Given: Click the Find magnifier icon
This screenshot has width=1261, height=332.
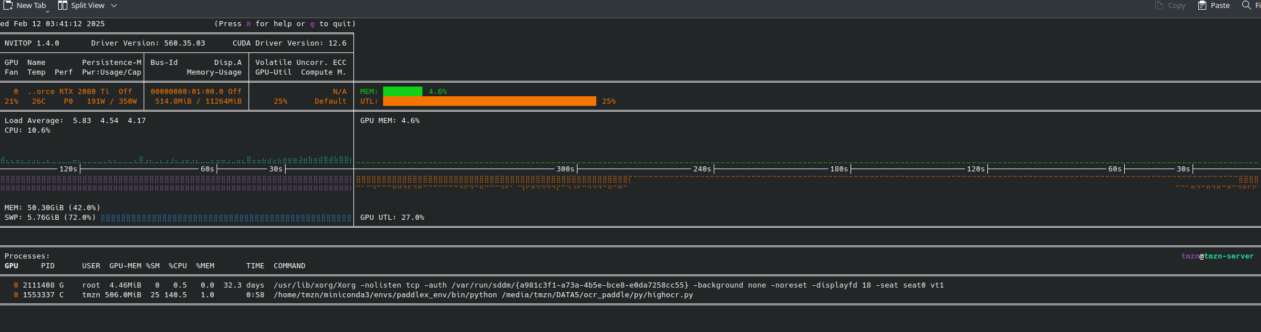Looking at the screenshot, I should click(1246, 5).
